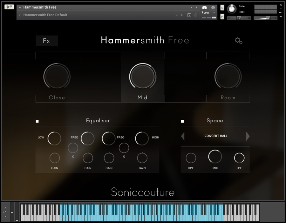The width and height of the screenshot is (286, 223).
Task: Click the Tune value 0.00 field
Action: (242, 12)
